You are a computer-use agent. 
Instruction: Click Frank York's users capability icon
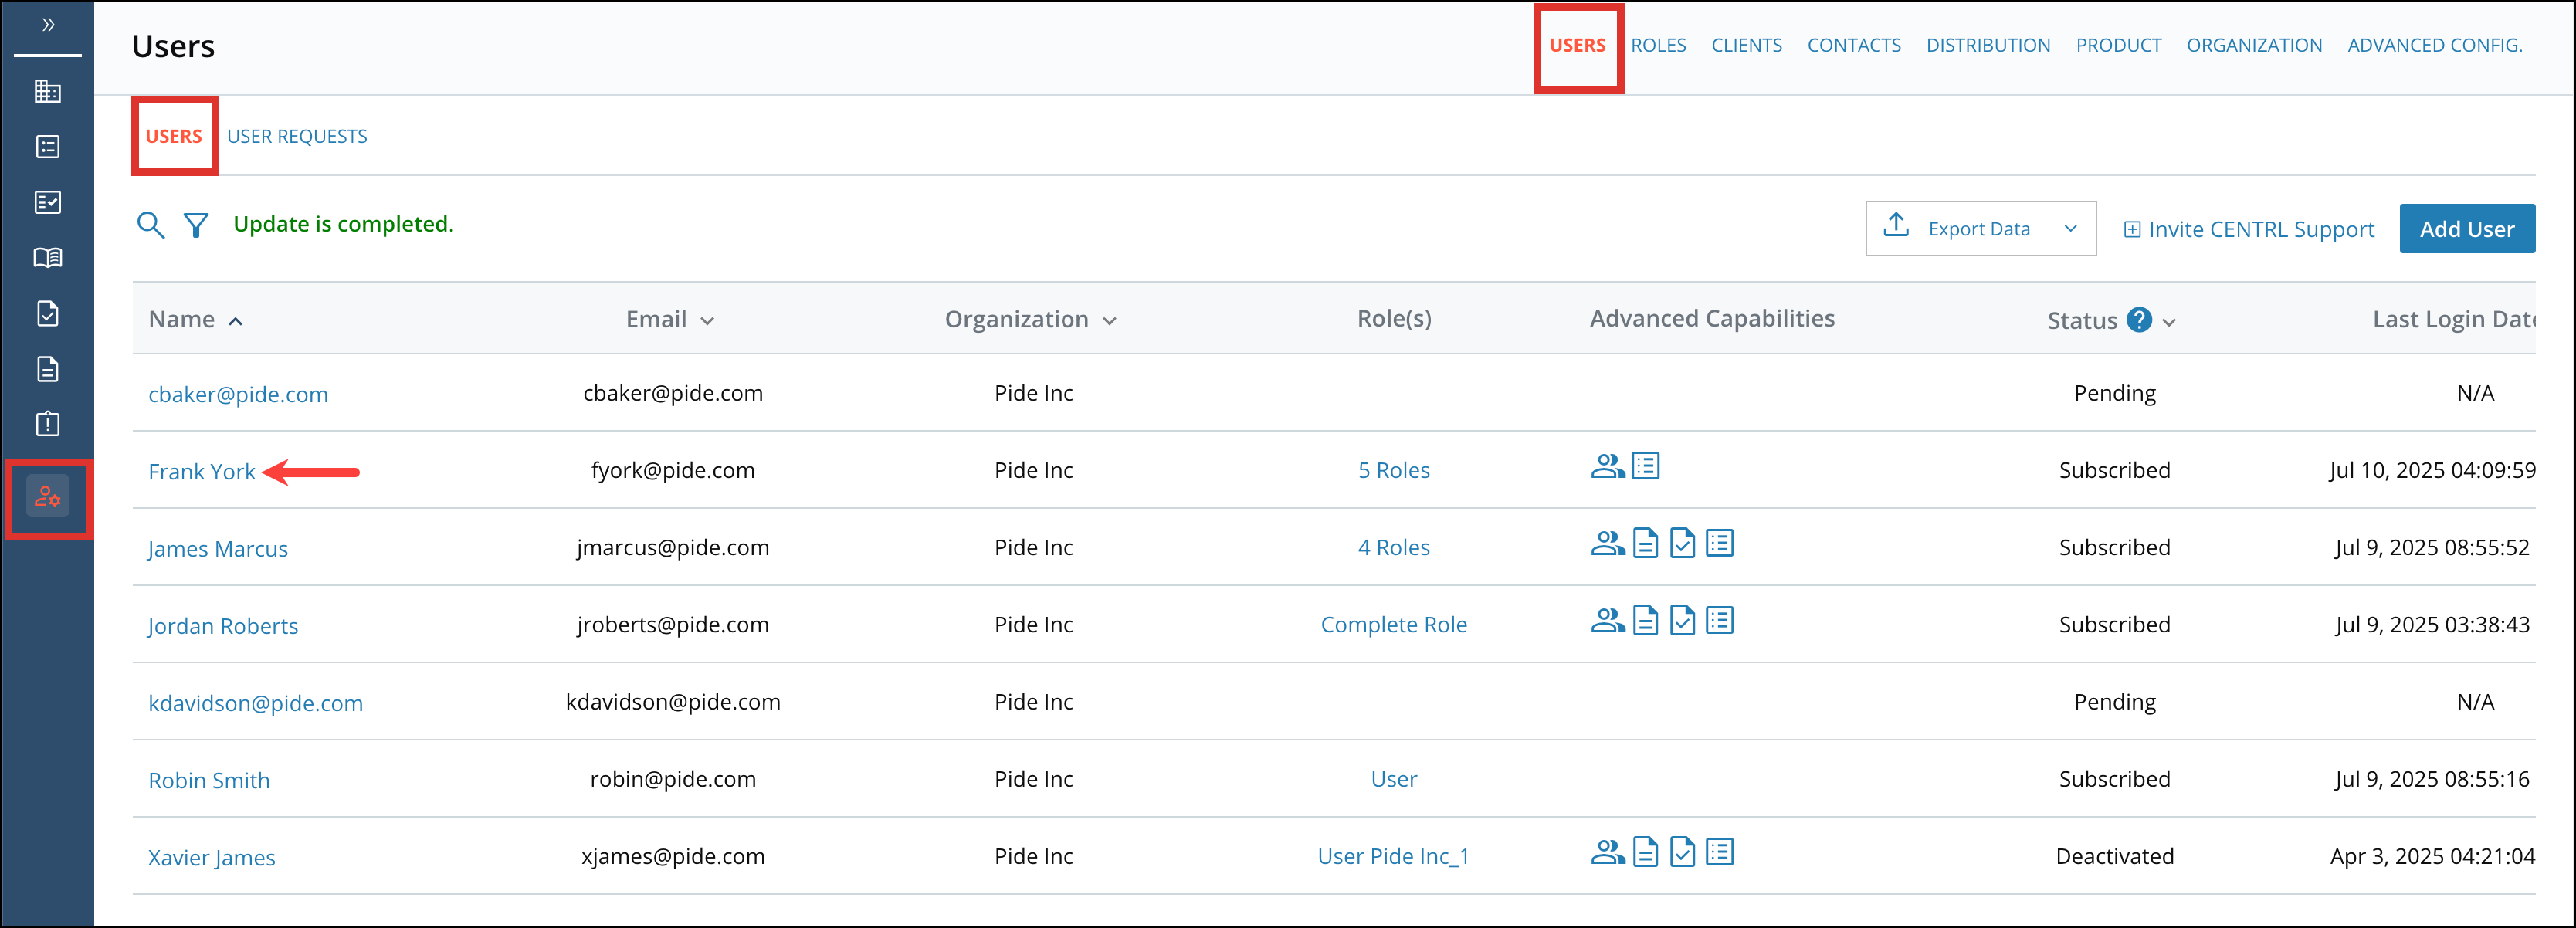click(1607, 466)
